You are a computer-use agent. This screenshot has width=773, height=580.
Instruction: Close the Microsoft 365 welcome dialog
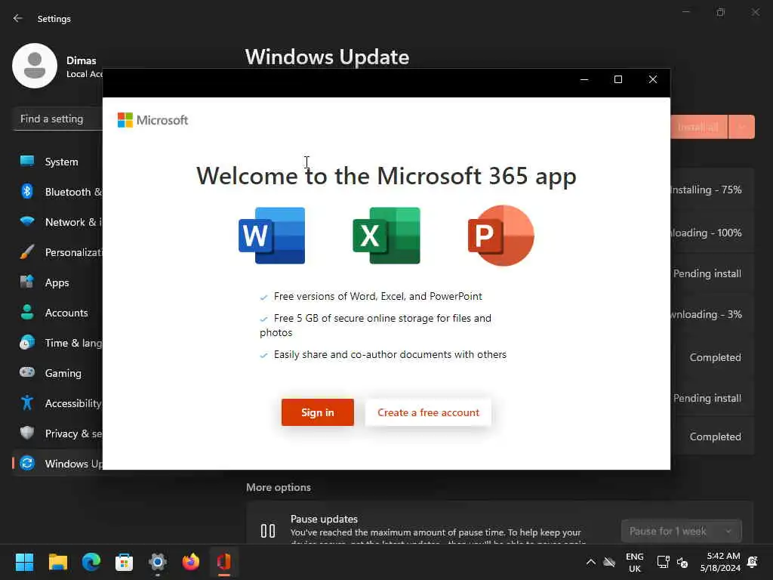pyautogui.click(x=653, y=79)
